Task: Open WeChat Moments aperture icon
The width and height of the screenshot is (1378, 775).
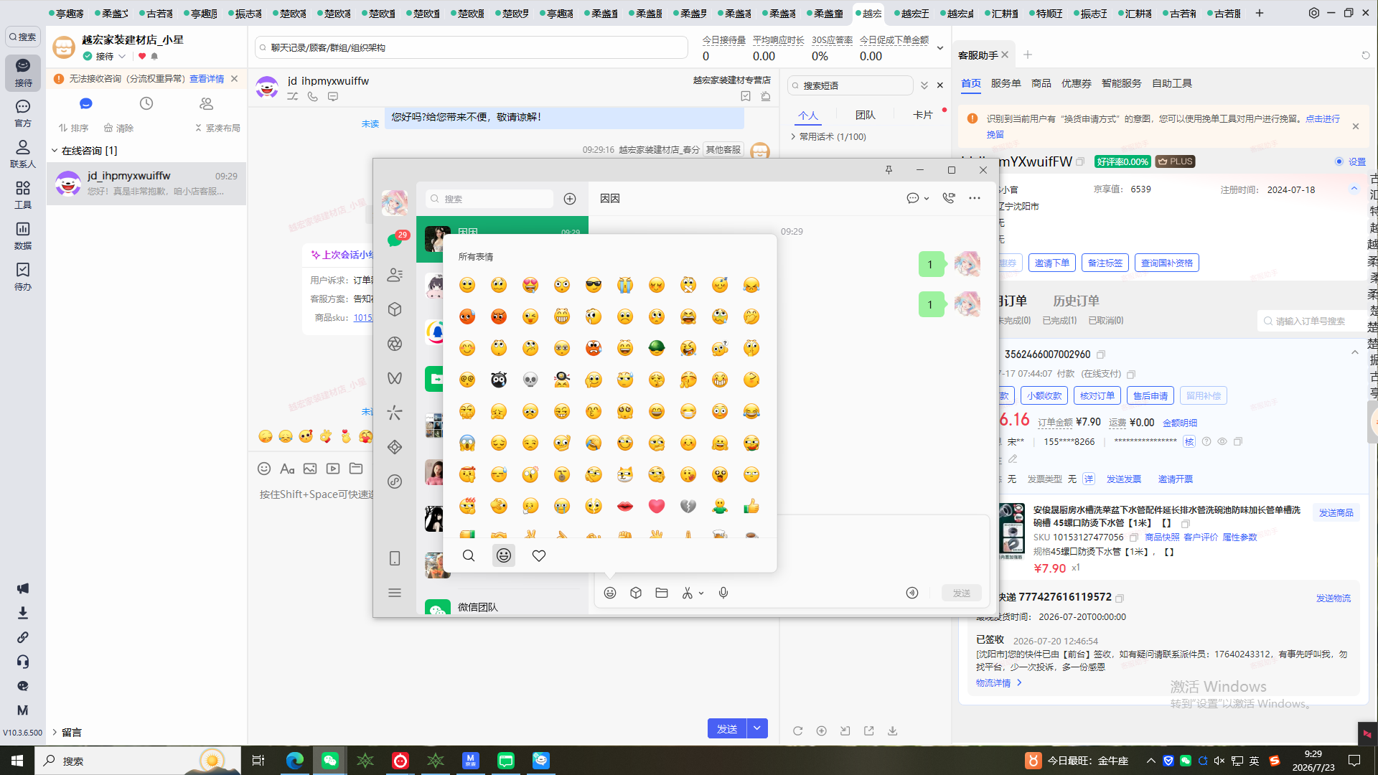Action: click(x=395, y=344)
